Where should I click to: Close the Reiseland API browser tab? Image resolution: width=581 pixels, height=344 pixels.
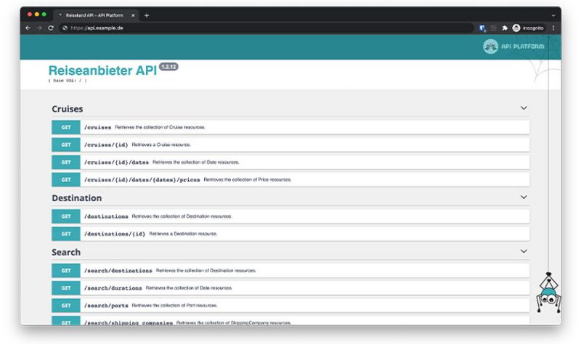coord(133,15)
